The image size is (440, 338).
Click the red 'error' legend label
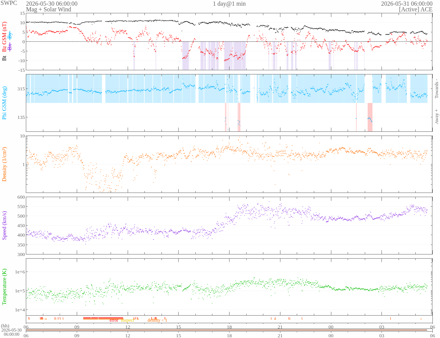(114, 320)
